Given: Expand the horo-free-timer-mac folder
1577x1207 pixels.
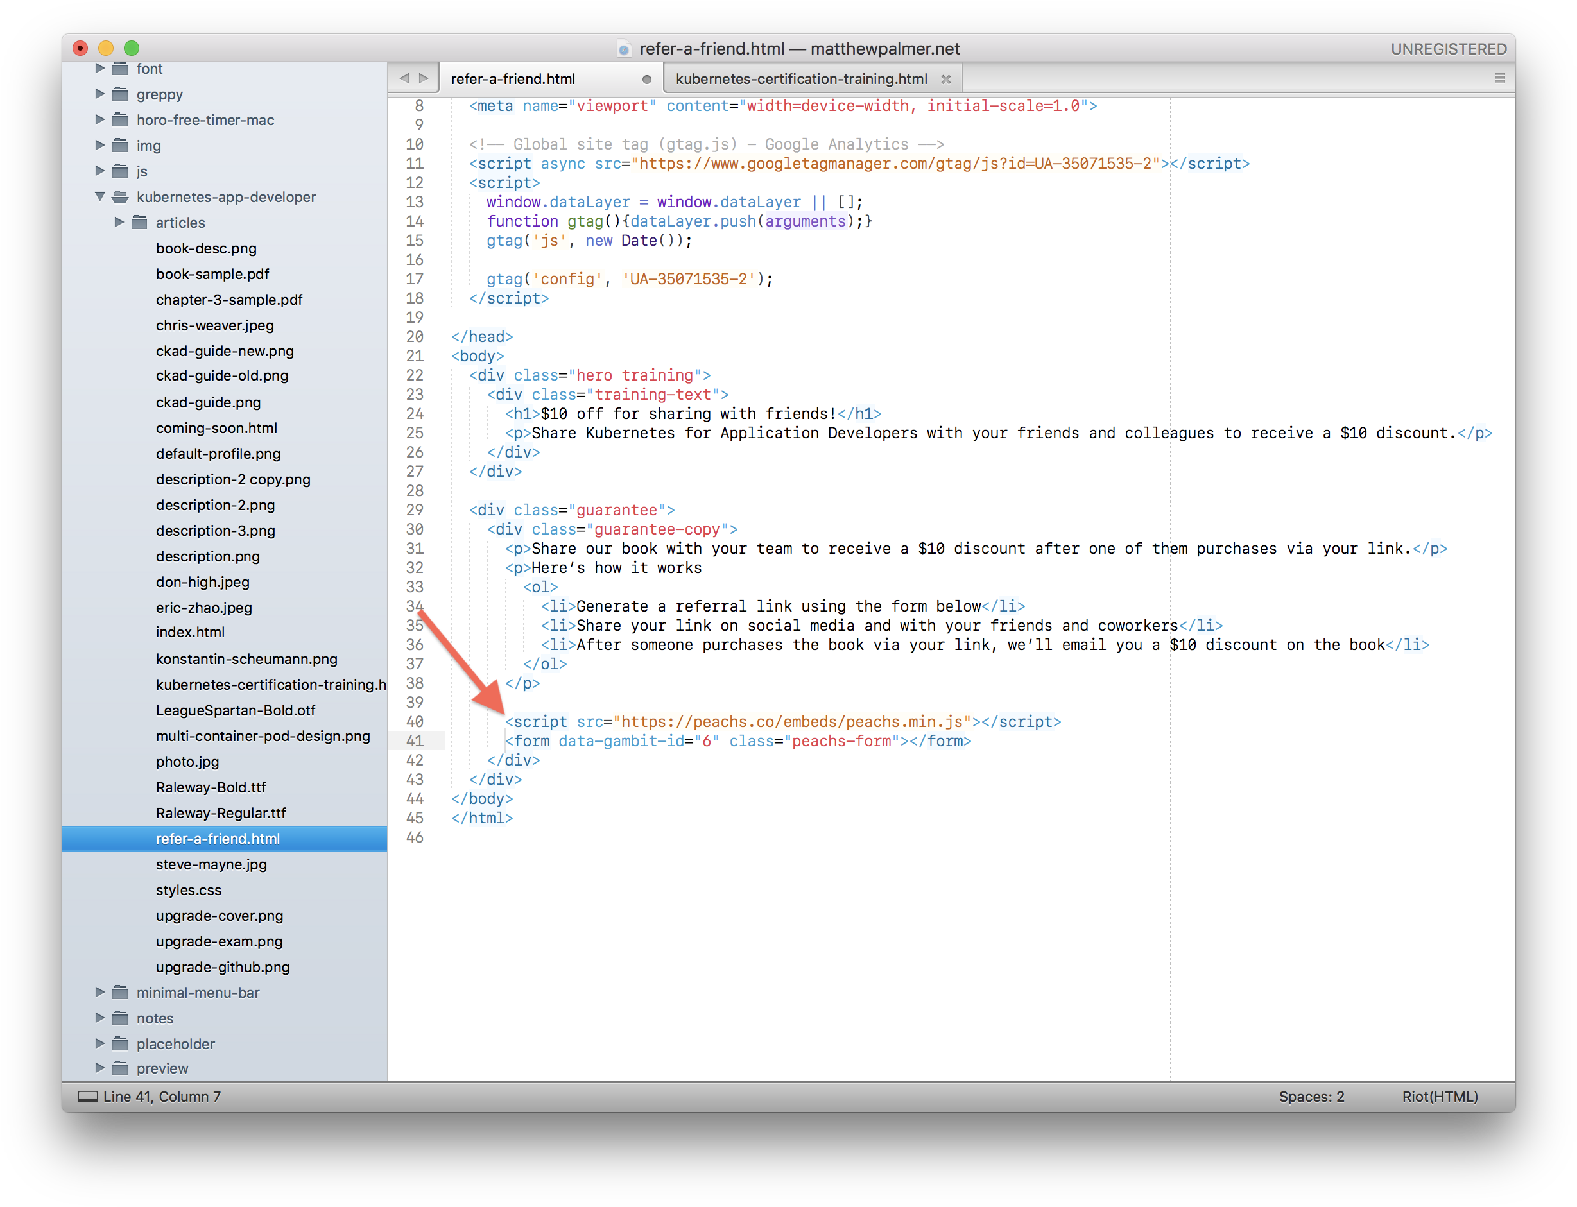Looking at the screenshot, I should point(100,119).
